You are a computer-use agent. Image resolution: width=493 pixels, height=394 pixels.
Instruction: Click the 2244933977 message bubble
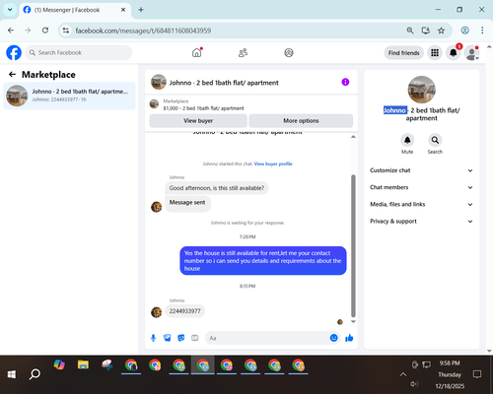pos(184,311)
